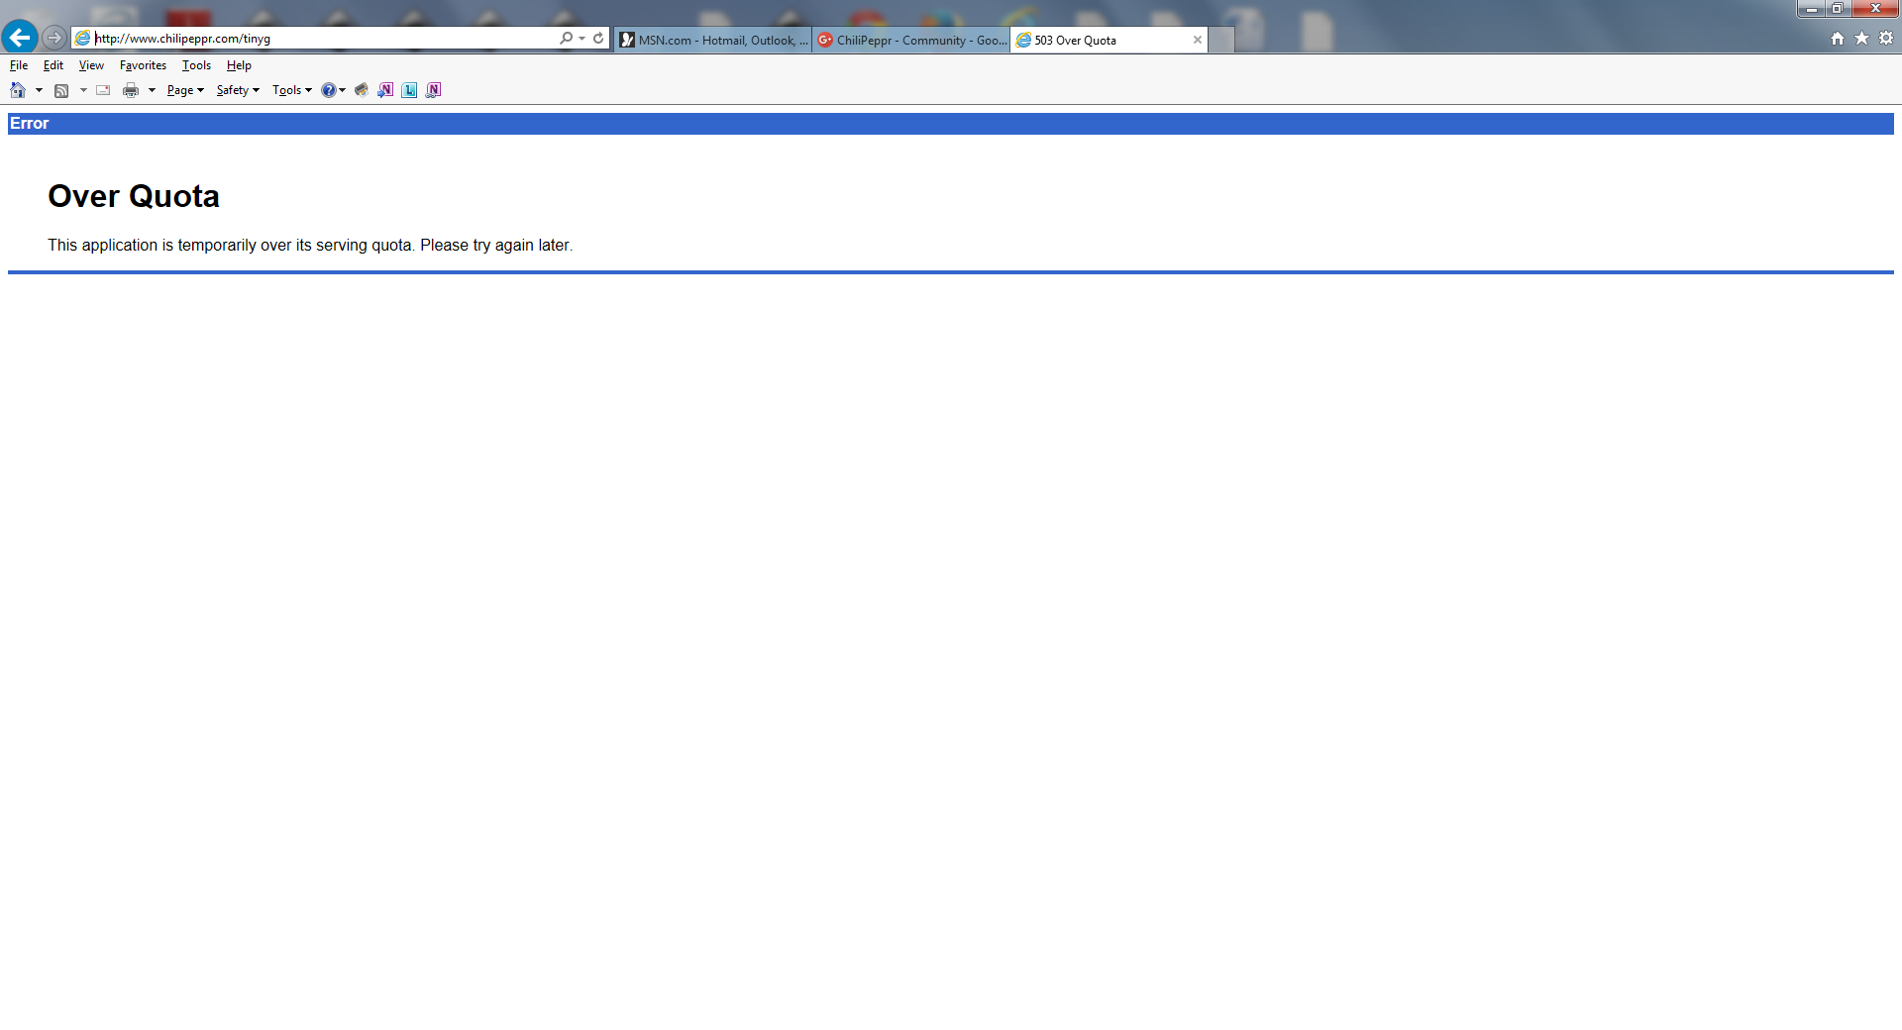The image size is (1902, 1030).
Task: Expand the Page dropdown menu
Action: [x=185, y=90]
